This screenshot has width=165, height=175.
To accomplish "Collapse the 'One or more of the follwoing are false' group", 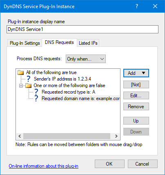I will (x=21, y=85).
